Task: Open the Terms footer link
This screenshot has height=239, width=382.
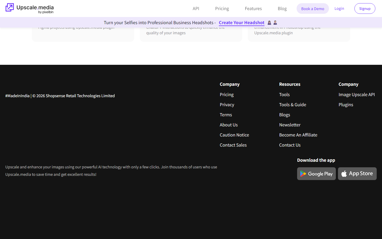Action: click(x=226, y=115)
